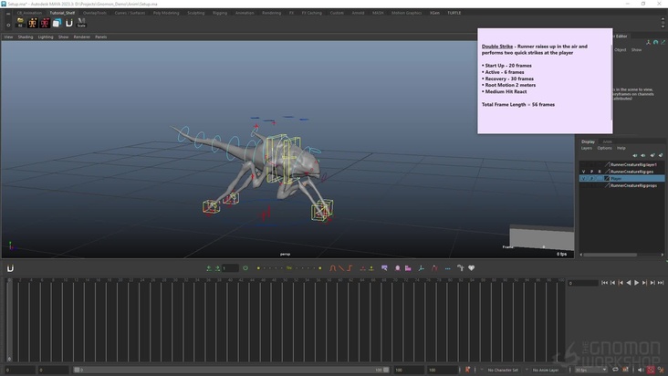This screenshot has width=668, height=376.
Task: Toggle R display type on RunnerCreatureRig:geo layer
Action: click(x=600, y=172)
